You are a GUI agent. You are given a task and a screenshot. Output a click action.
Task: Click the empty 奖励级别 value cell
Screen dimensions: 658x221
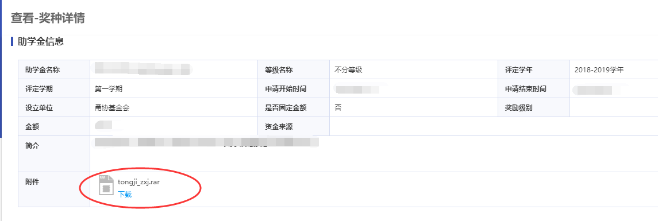click(x=614, y=108)
